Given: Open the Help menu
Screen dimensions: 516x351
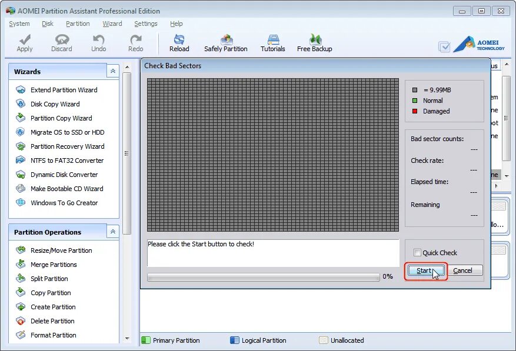Looking at the screenshot, I should 176,24.
